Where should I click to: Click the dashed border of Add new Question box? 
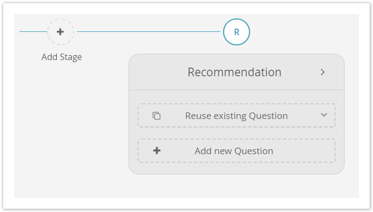237,139
